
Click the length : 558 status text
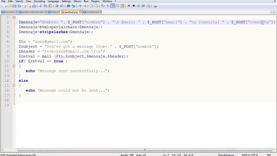click(127, 155)
